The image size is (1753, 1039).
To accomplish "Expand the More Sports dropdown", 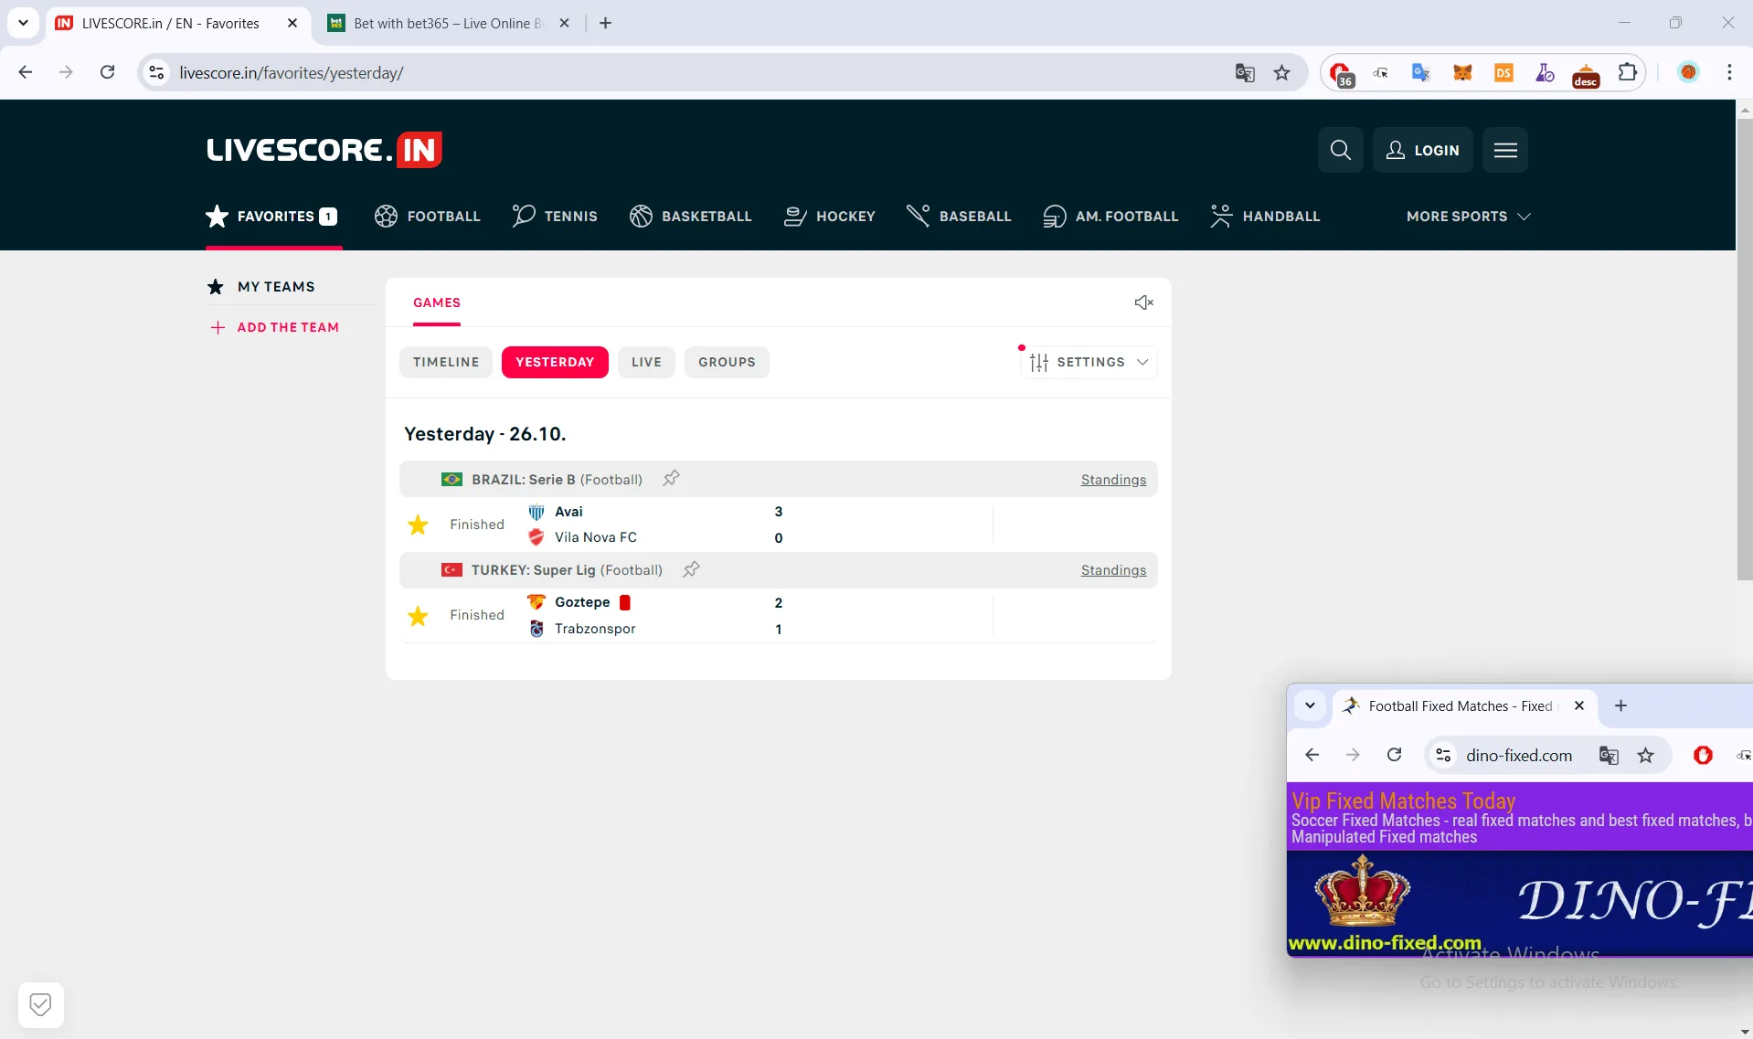I will [1468, 217].
